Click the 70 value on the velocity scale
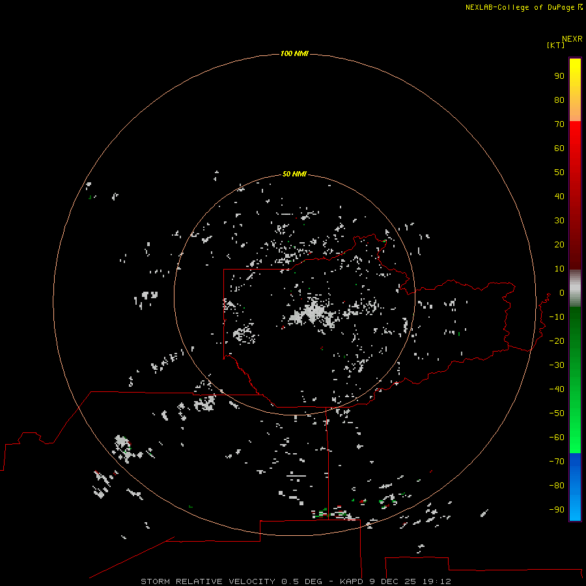 tap(559, 124)
